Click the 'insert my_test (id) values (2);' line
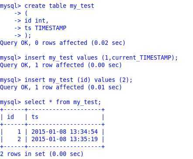 [x=66, y=80]
